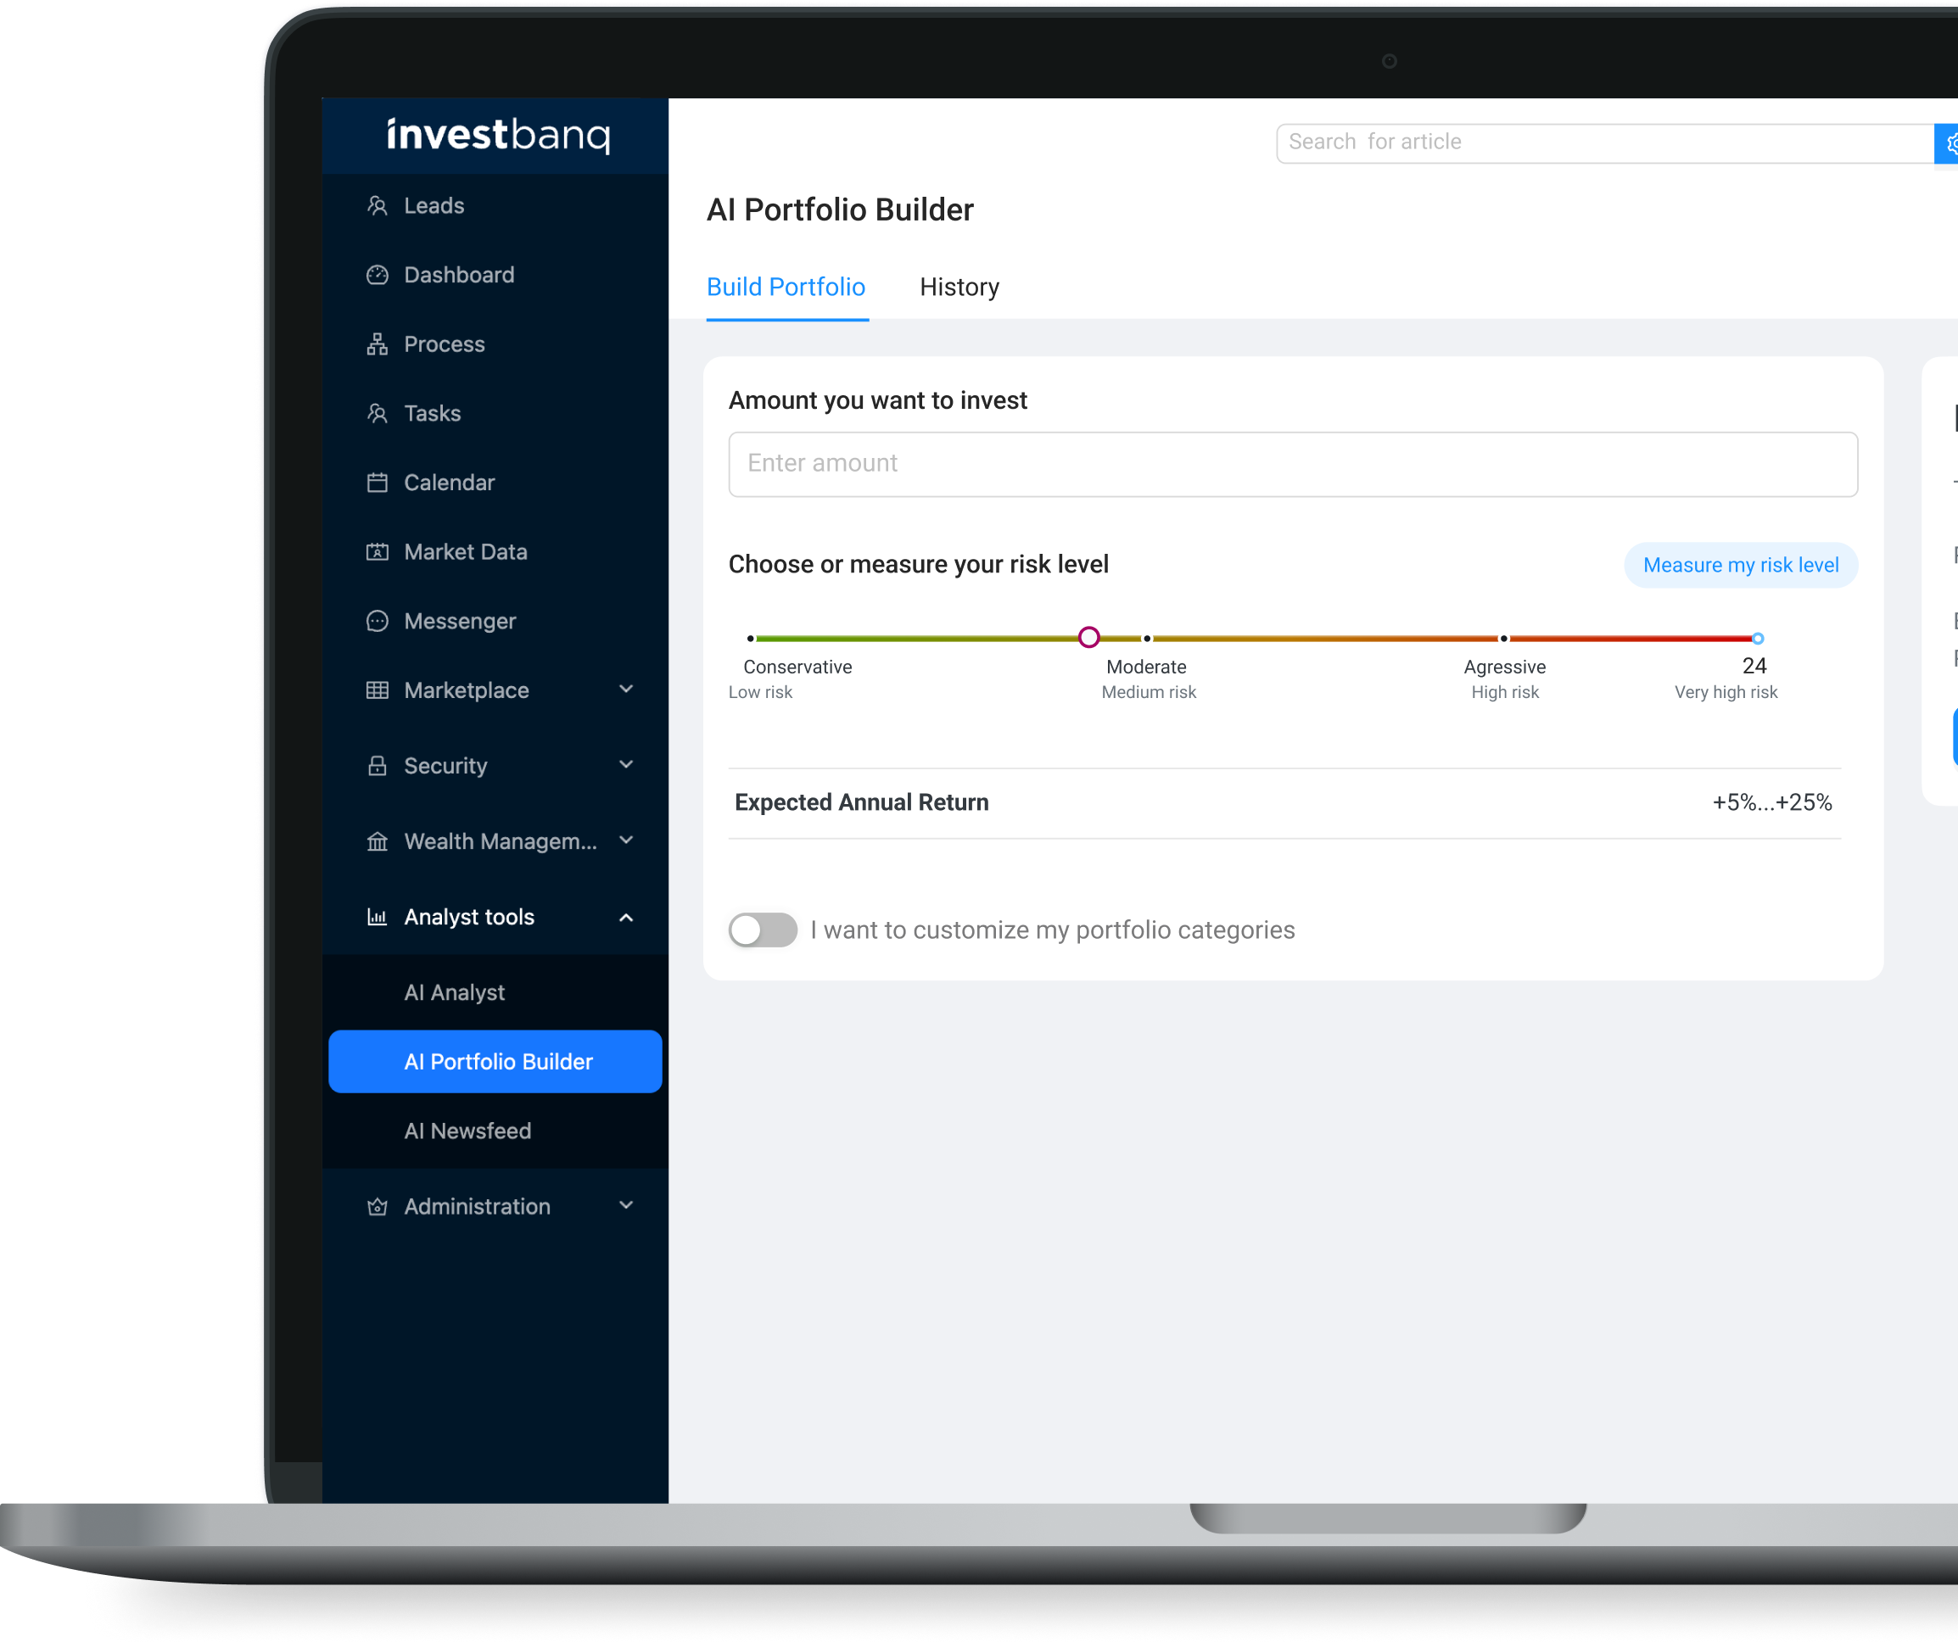This screenshot has height=1642, width=1958.
Task: Click the Market Data icon
Action: (377, 551)
